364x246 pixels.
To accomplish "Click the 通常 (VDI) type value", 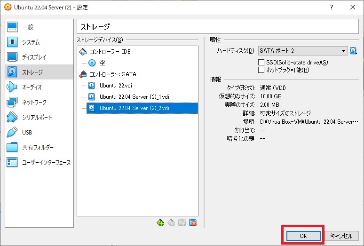I will coord(273,88).
